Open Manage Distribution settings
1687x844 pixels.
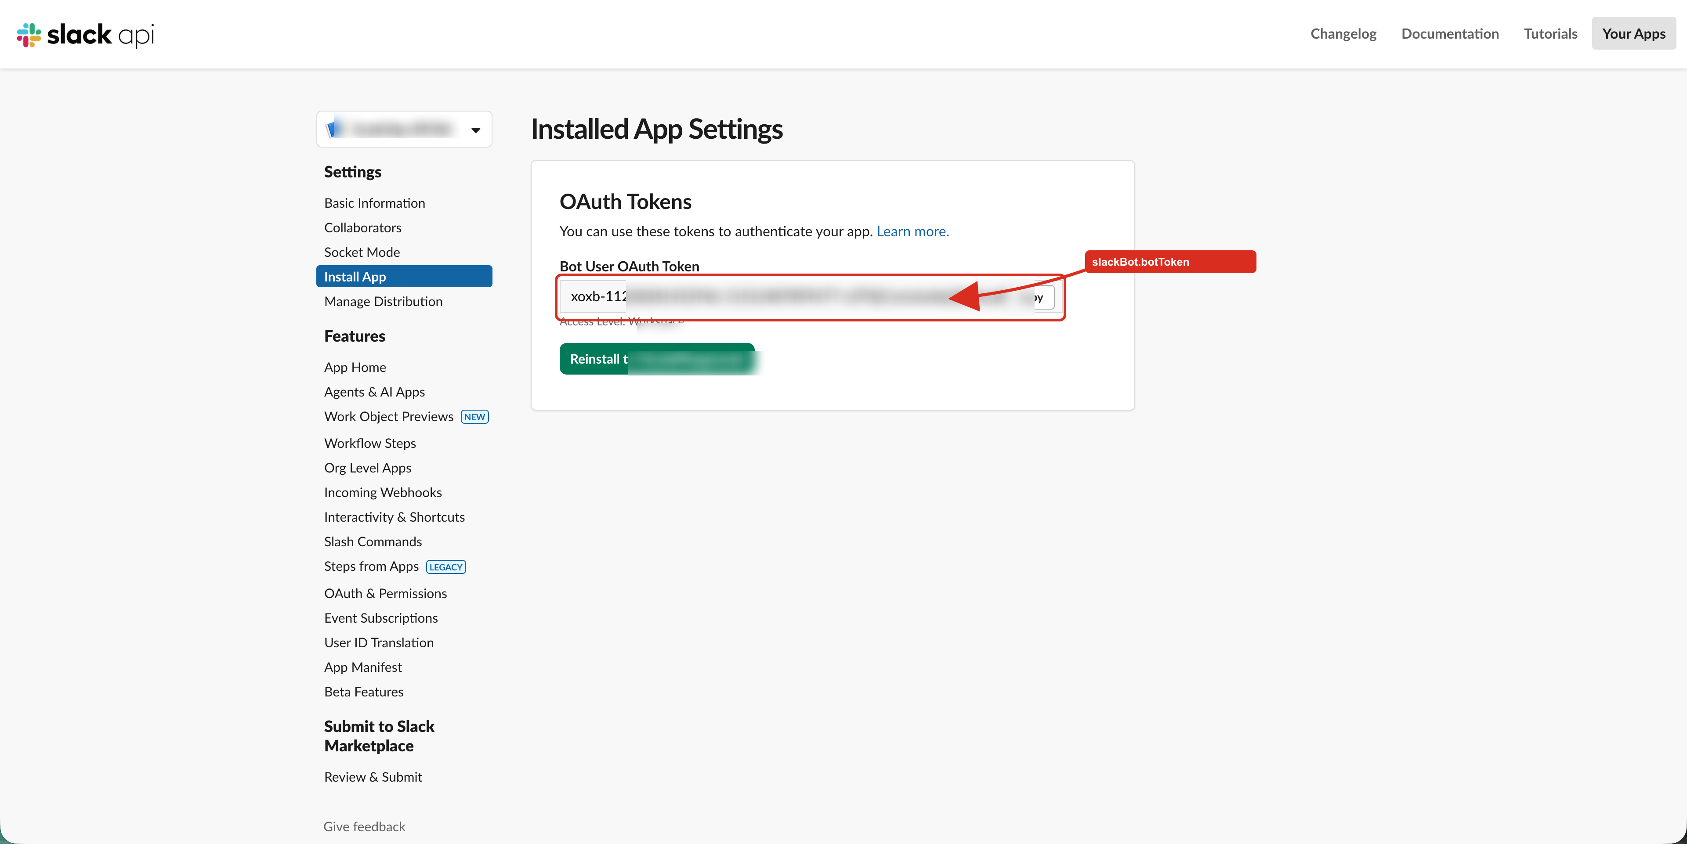click(383, 301)
